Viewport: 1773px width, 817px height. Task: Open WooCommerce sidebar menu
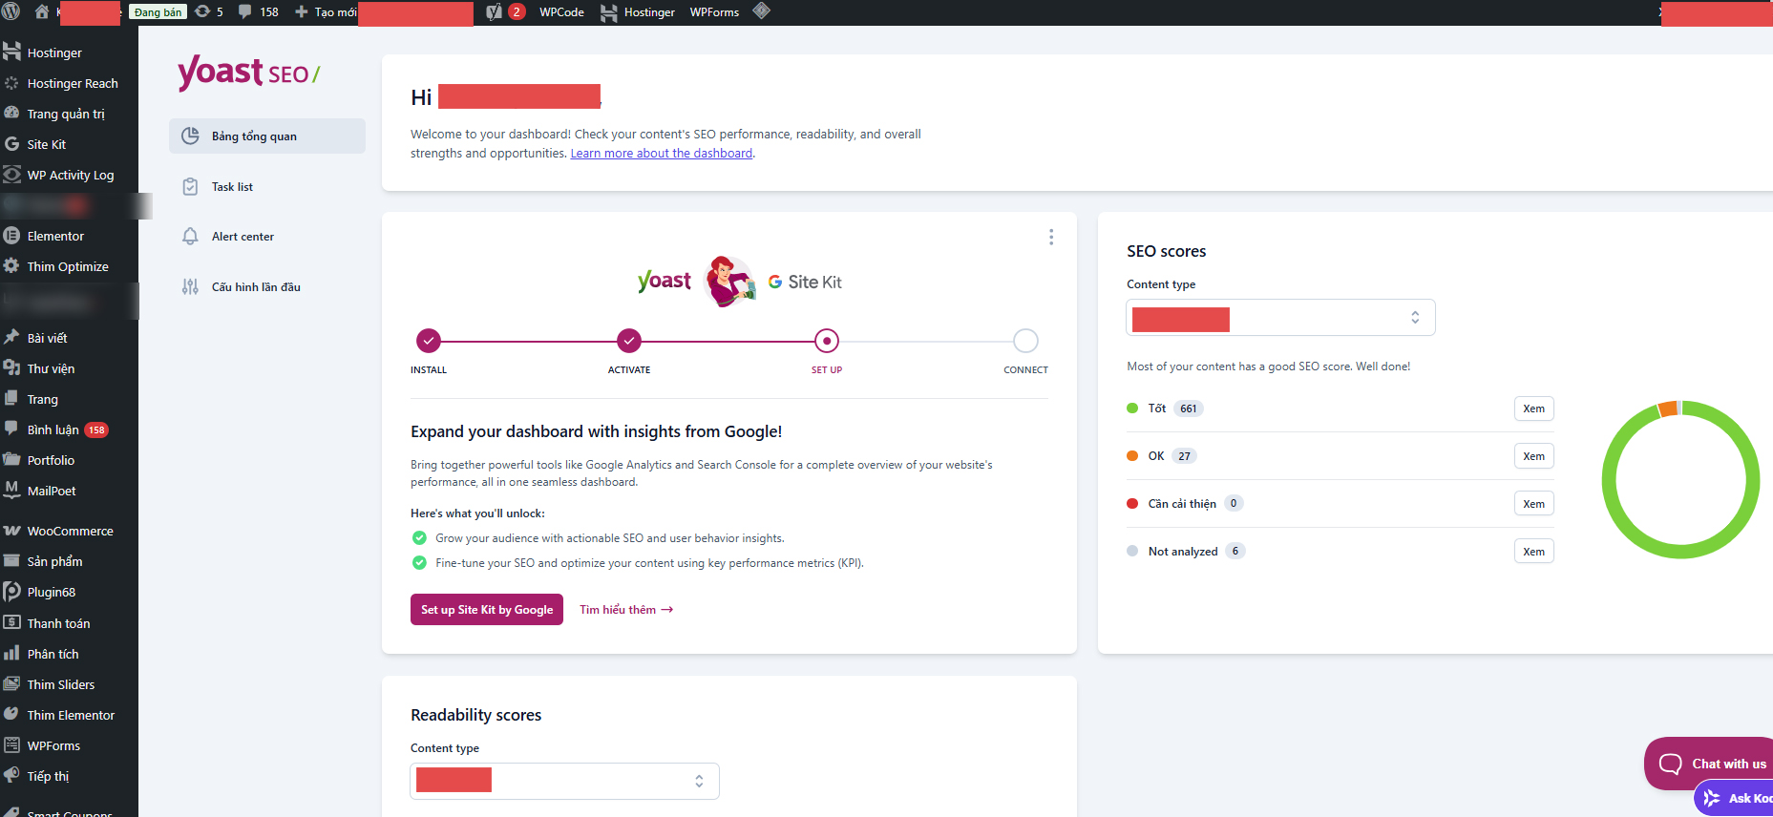69,531
